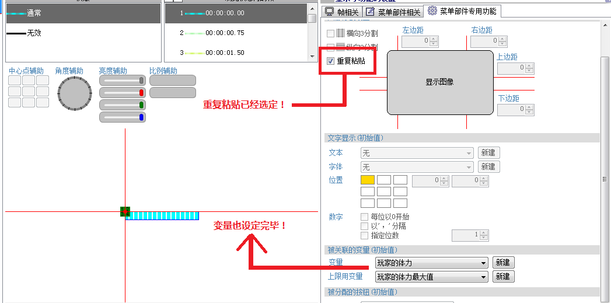The width and height of the screenshot is (611, 303).
Task: Click the green numbered handle in canvas
Action: point(125,211)
